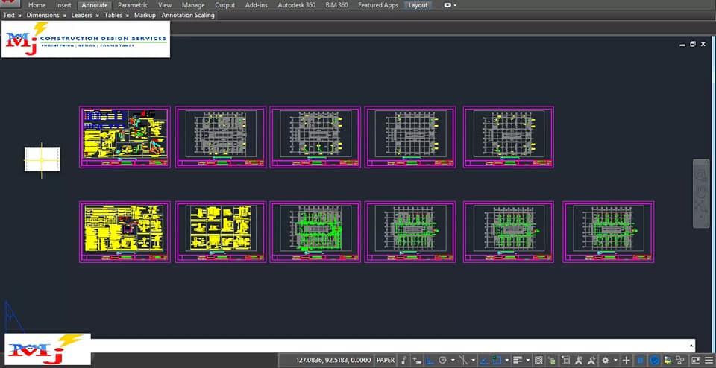Expand the Tables panel title
Screen dimensions: 716x368
tap(113, 15)
